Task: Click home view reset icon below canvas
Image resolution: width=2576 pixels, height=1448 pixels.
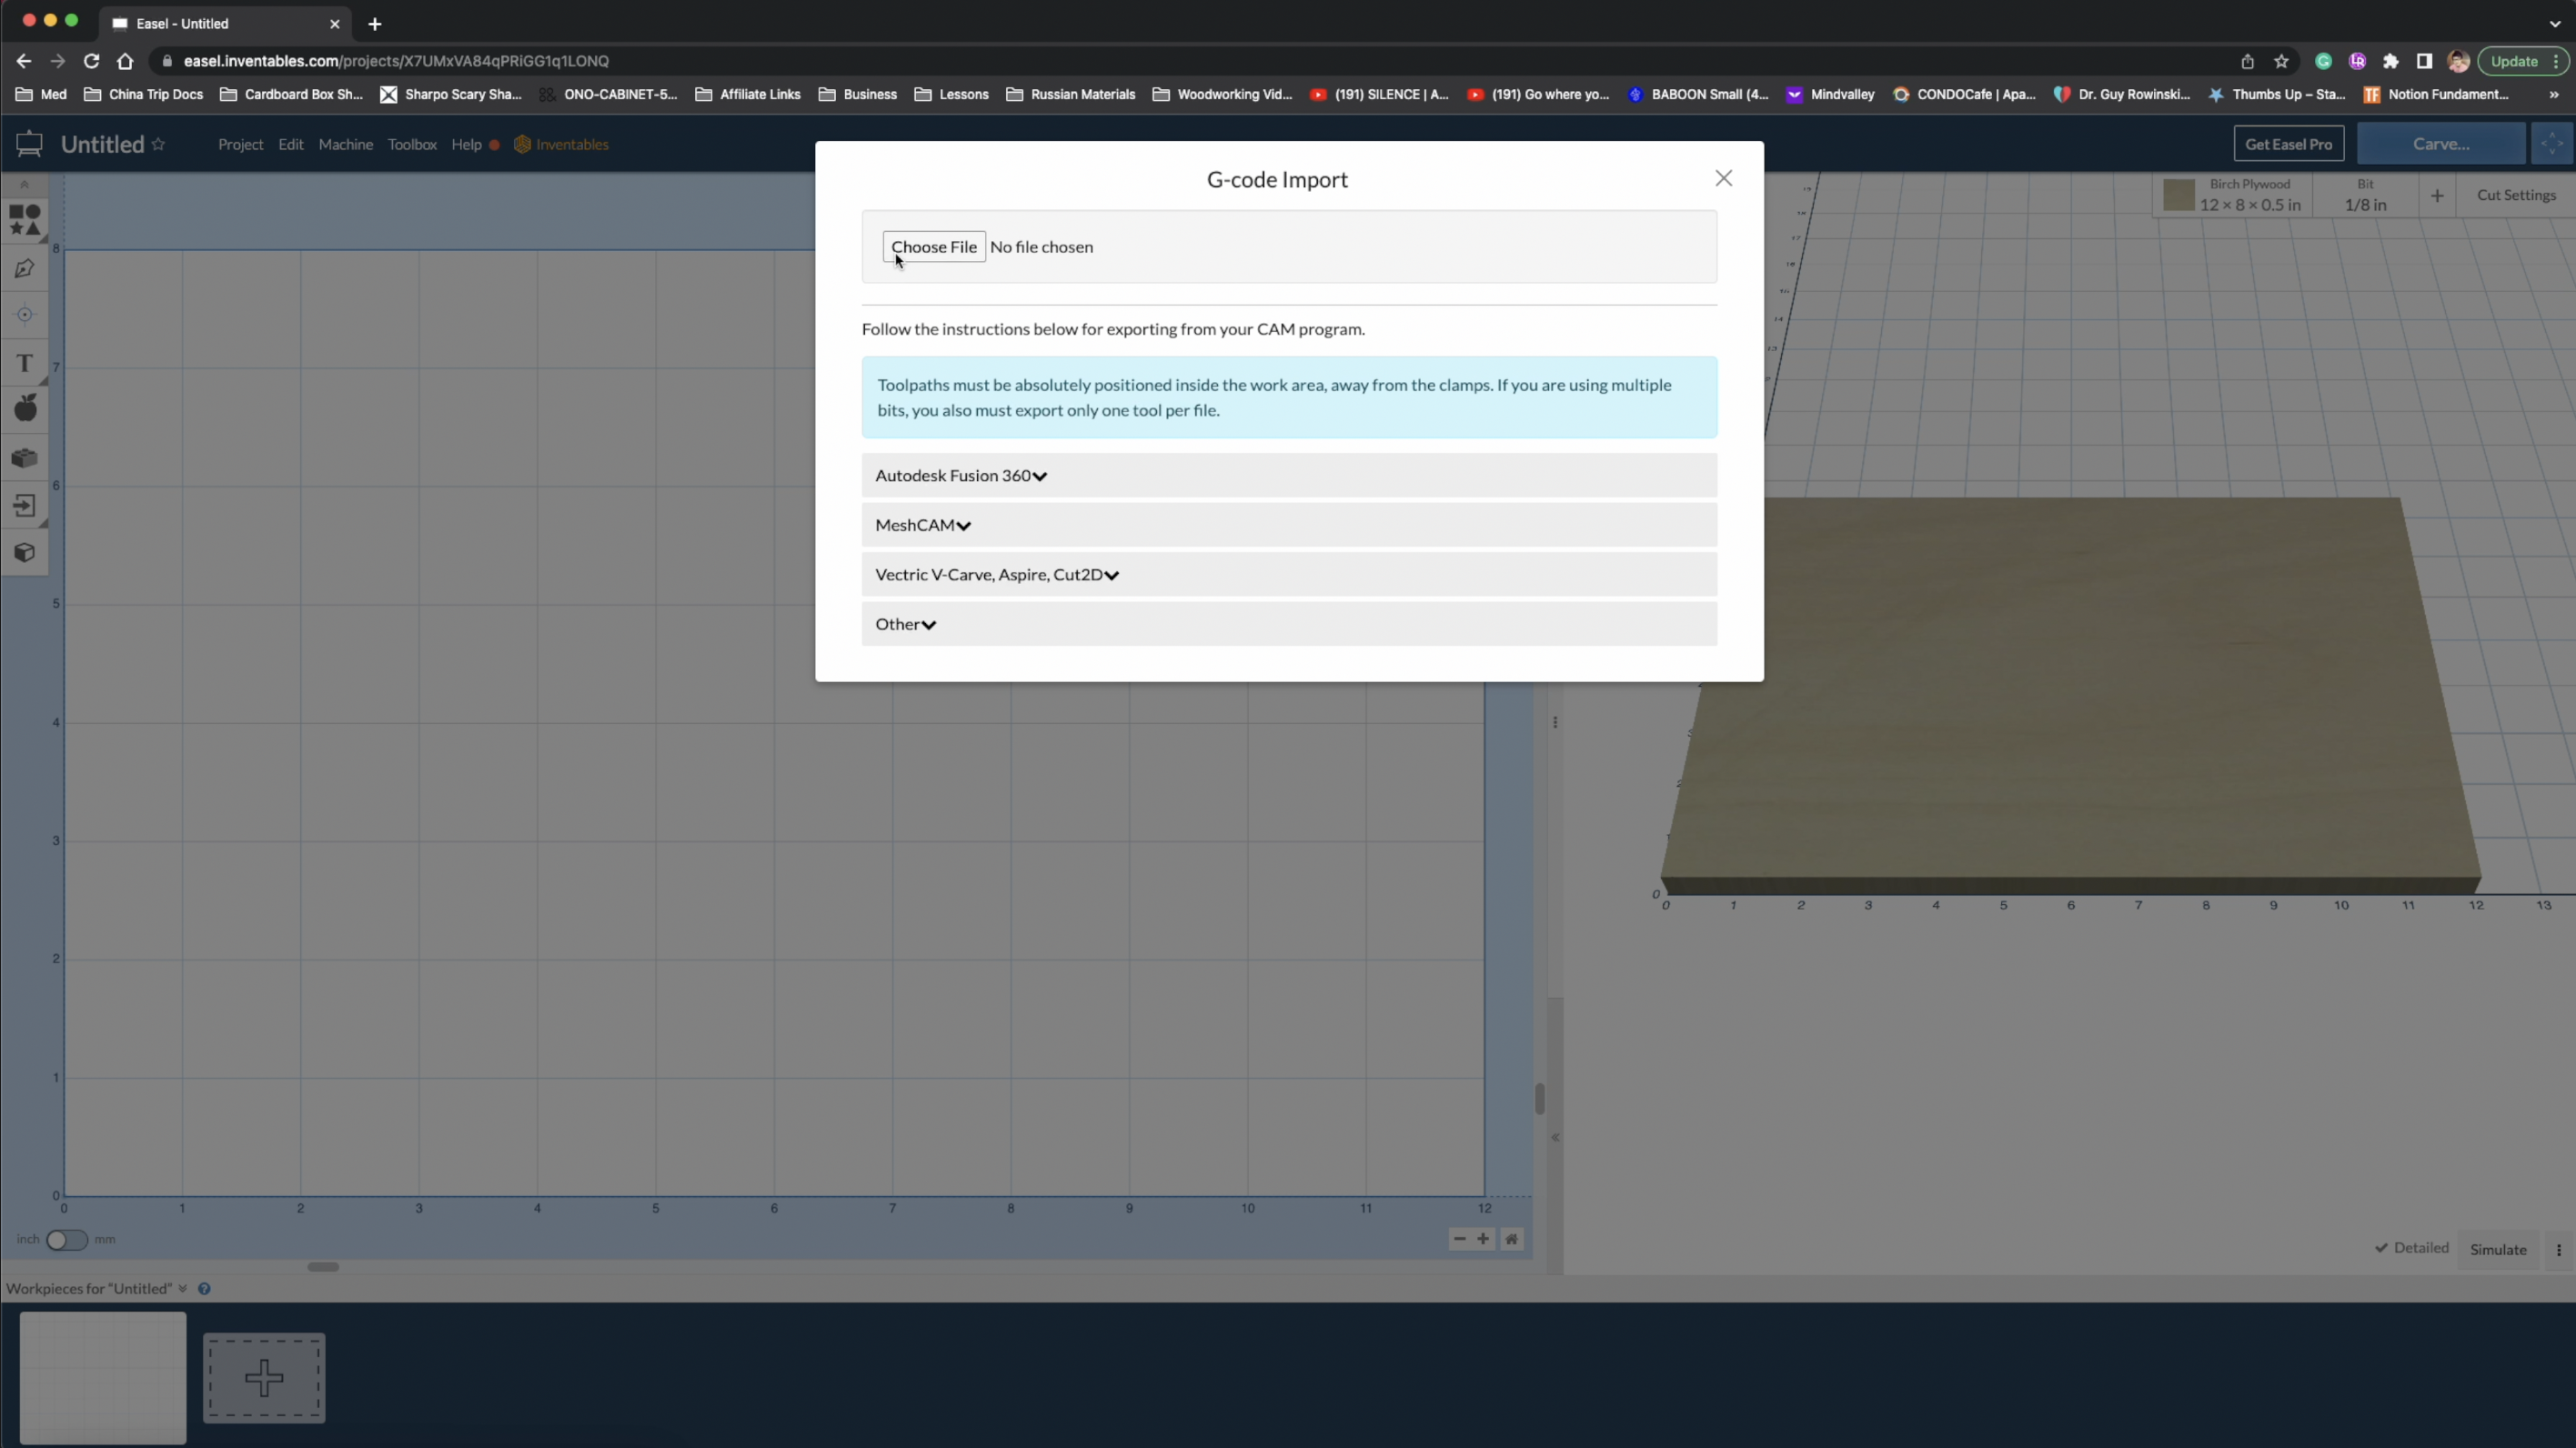Action: click(x=1511, y=1239)
